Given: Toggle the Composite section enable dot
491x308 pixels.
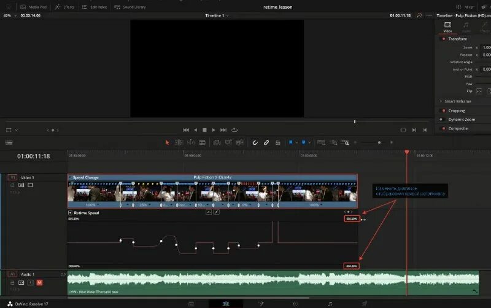Looking at the screenshot, I should coord(443,128).
